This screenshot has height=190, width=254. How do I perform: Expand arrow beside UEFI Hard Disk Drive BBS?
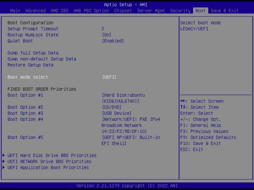[3, 155]
